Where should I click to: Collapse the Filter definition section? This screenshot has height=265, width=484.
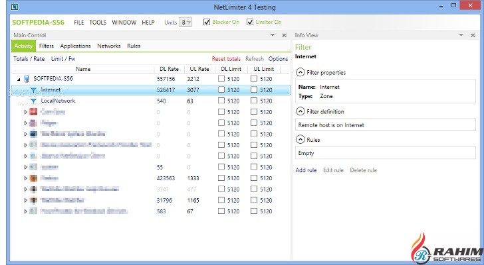coord(301,111)
